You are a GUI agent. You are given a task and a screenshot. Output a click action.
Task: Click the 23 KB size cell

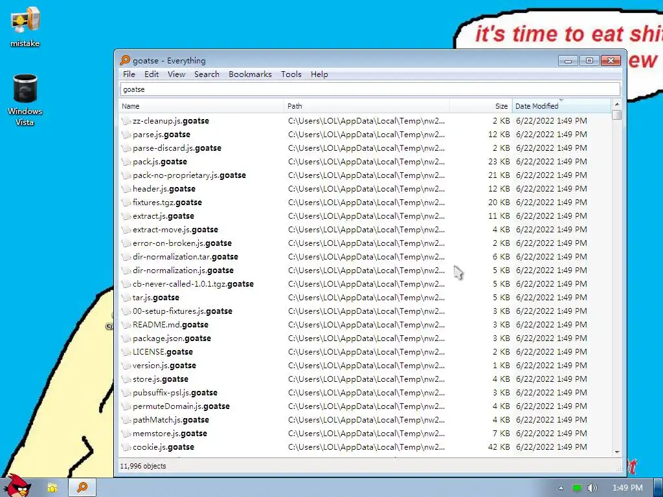499,161
